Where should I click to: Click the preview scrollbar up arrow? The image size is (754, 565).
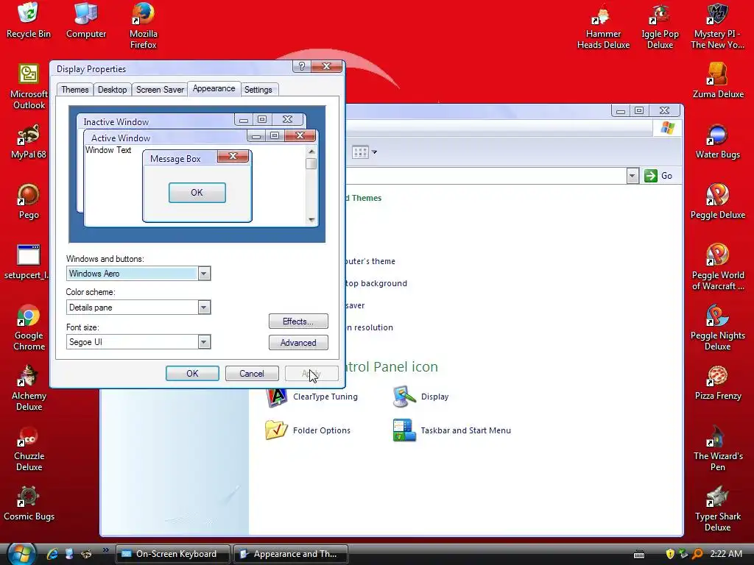click(x=311, y=152)
